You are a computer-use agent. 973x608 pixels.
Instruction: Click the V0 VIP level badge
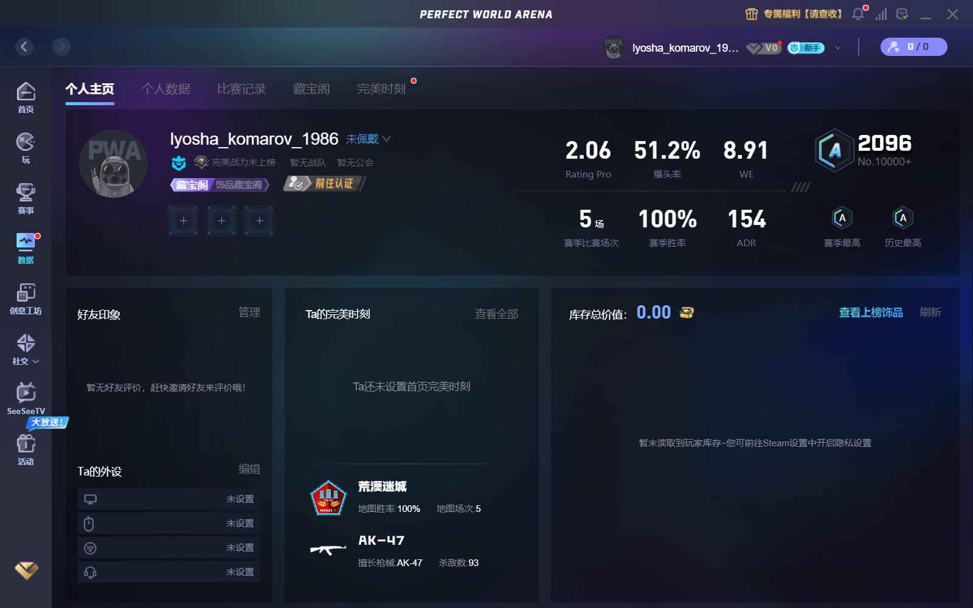763,47
